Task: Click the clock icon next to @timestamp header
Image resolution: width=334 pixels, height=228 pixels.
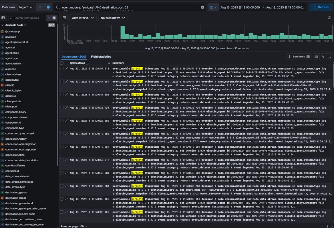Action: click(x=87, y=63)
